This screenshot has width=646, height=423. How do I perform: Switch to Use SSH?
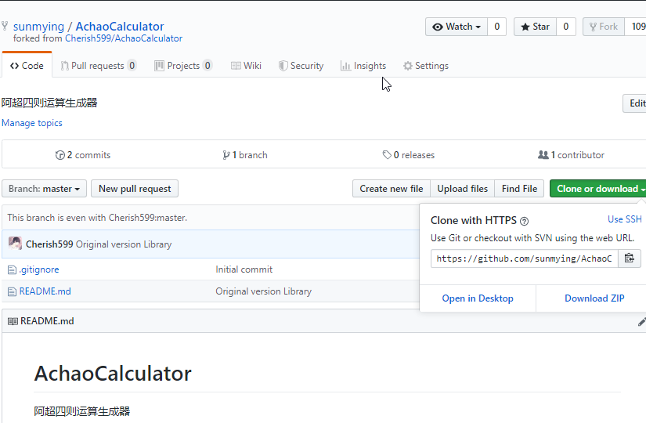tap(625, 219)
